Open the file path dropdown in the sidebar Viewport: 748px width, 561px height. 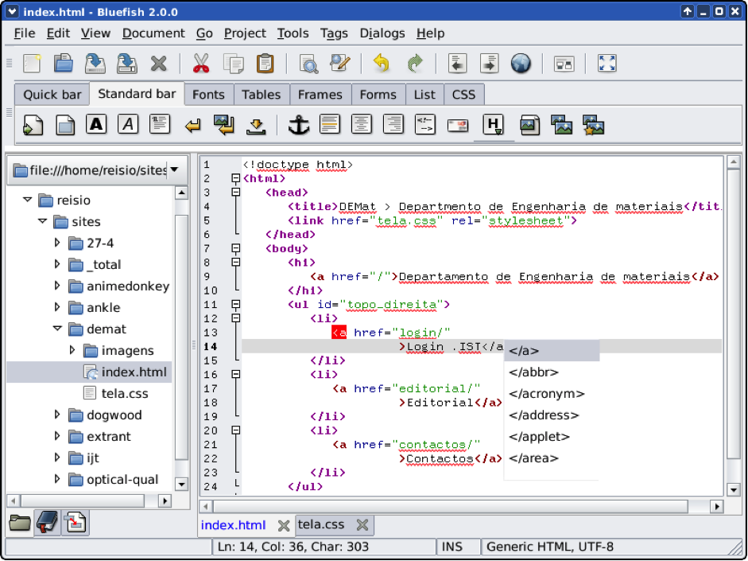point(174,169)
